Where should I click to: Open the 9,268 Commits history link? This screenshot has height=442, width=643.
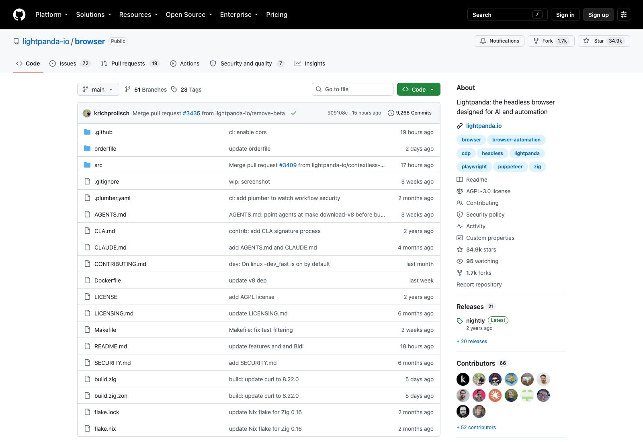410,113
